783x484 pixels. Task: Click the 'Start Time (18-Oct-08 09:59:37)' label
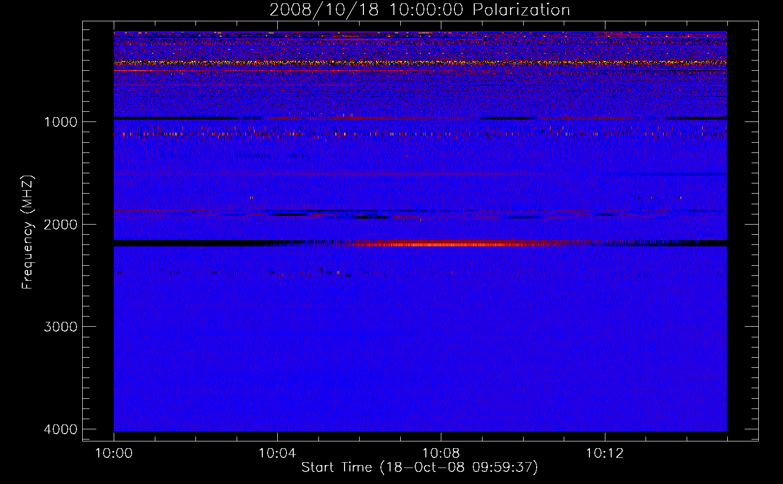420,468
